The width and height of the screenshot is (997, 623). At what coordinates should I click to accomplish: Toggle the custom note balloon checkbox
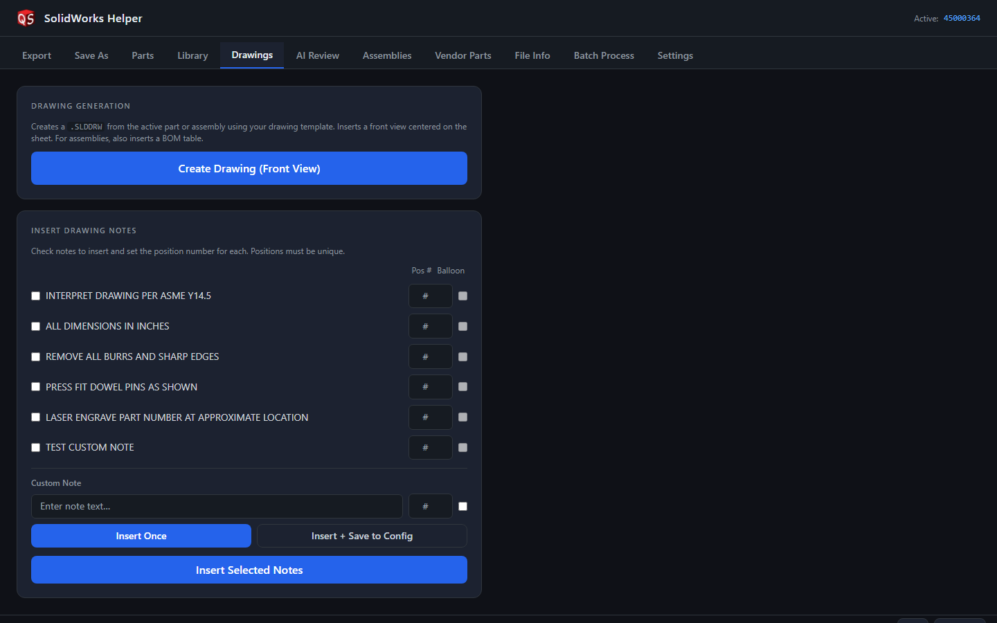point(463,506)
